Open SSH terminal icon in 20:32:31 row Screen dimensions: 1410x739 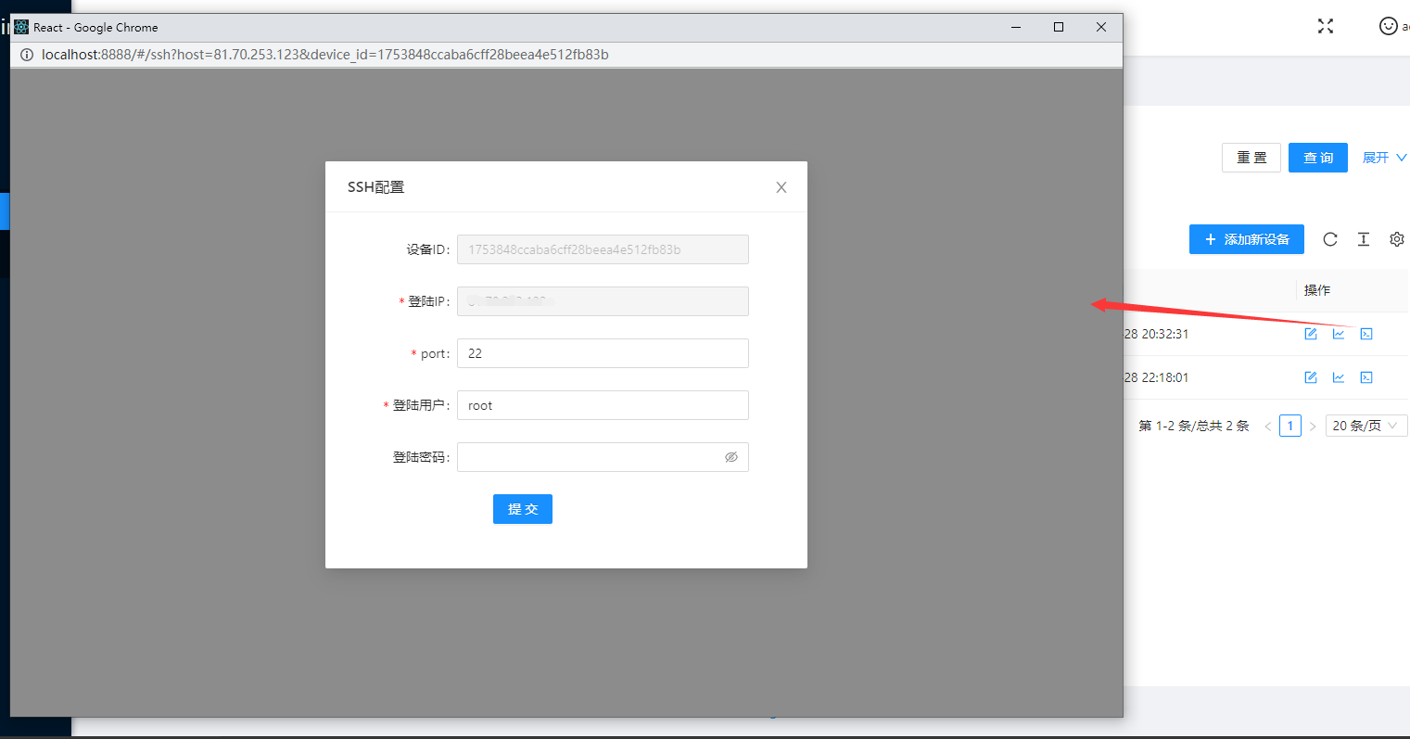(x=1366, y=334)
